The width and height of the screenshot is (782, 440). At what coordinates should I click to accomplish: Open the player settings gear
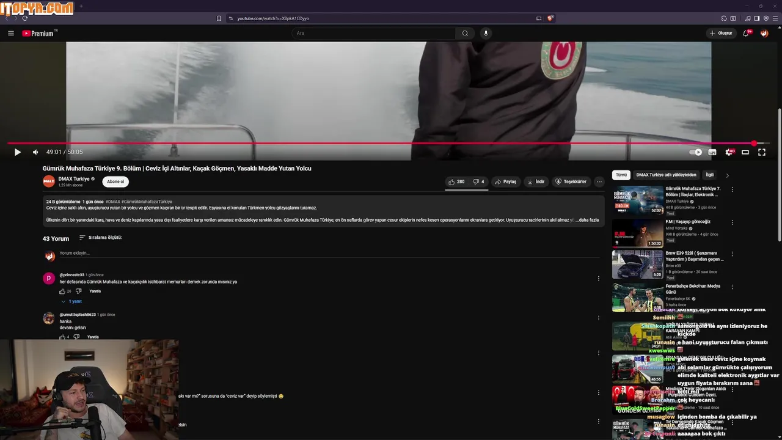tap(729, 152)
